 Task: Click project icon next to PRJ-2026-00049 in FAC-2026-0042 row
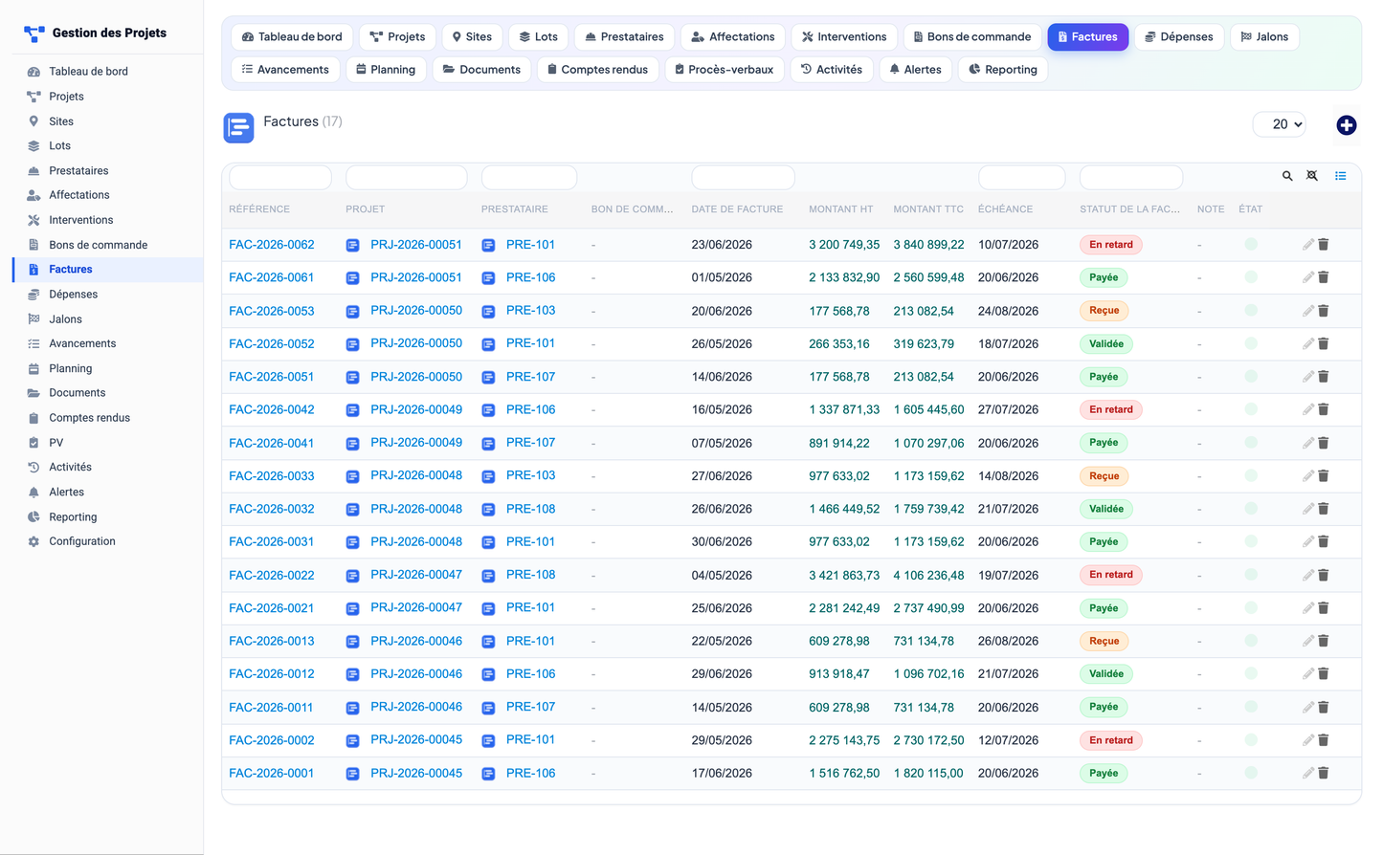click(x=352, y=410)
